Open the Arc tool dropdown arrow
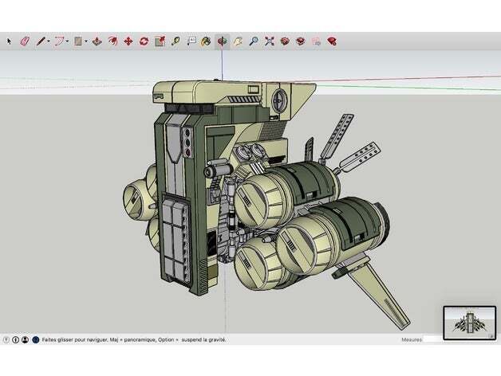The width and height of the screenshot is (501, 376). tap(68, 41)
